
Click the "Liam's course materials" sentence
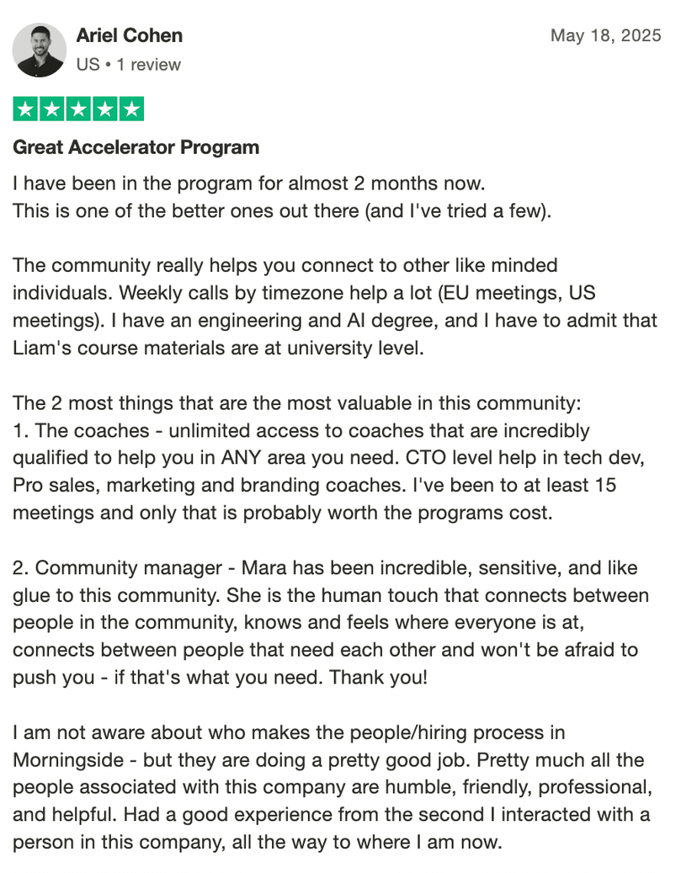[x=218, y=348]
